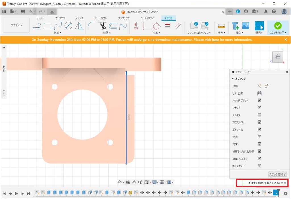Expand the Configuration dropdown
Screen dimensions: 291x199
tap(199, 33)
